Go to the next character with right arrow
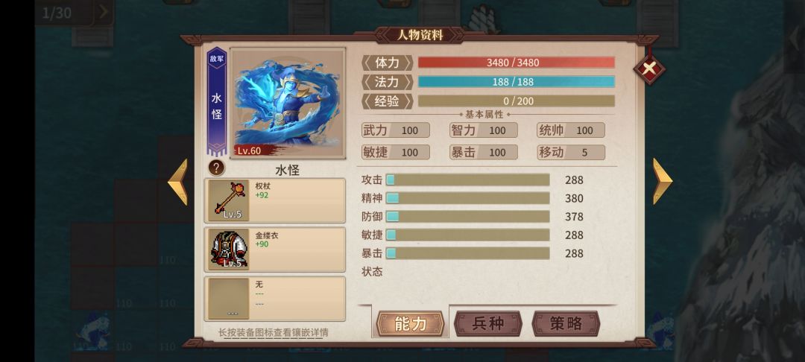Viewport: 805px width, 362px height. click(x=663, y=181)
